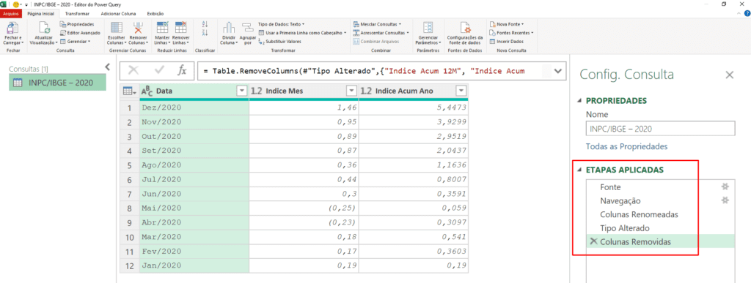Open query Propriedades in the ribbon
Viewport: 751px width, 283px height.
77,24
